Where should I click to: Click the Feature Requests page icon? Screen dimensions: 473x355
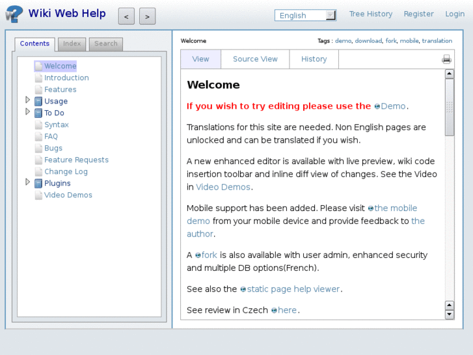[38, 160]
